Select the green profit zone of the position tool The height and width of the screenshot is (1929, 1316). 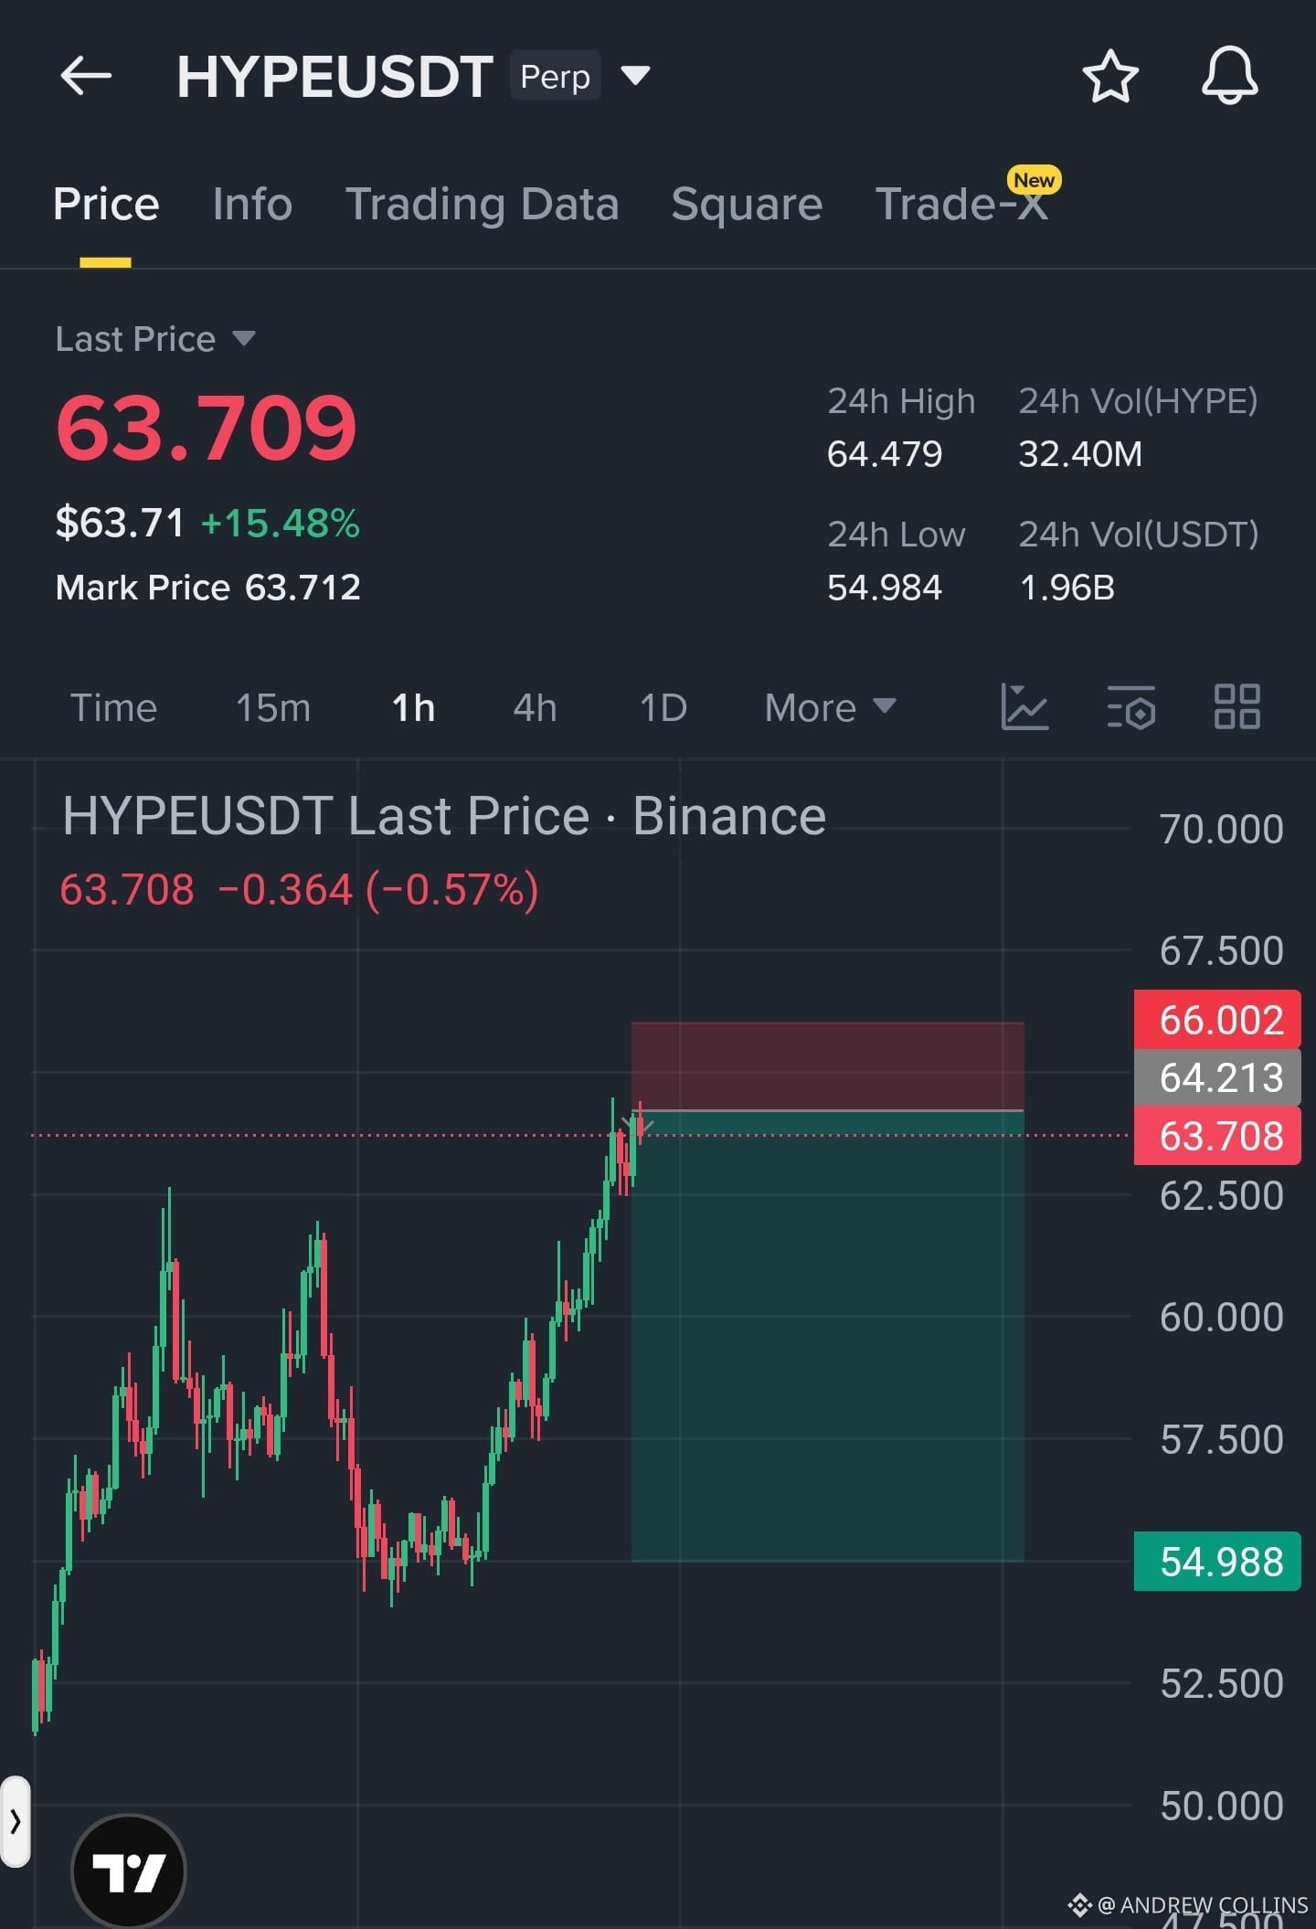827,1336
